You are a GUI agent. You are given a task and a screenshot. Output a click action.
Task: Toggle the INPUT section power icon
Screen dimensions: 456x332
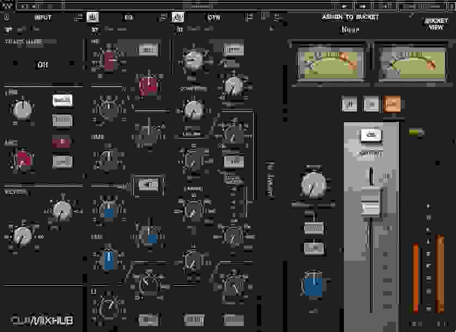point(7,17)
